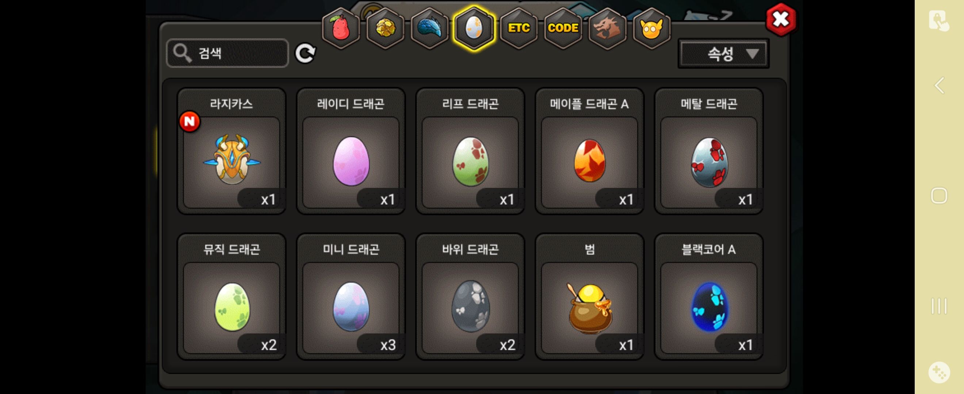
Task: Click the refresh arrow next to search
Action: tap(305, 54)
